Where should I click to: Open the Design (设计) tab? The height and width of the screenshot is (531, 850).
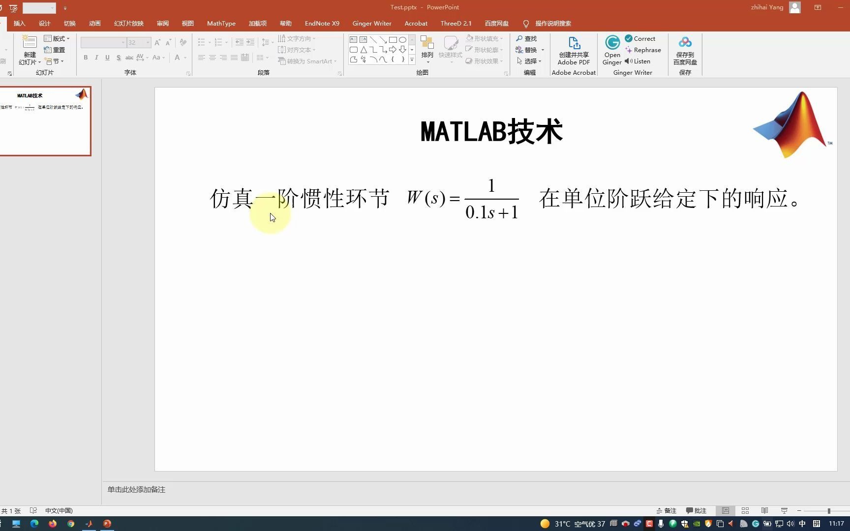[45, 23]
